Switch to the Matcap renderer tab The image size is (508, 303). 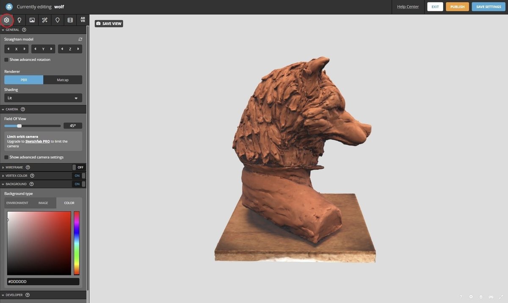coord(62,80)
